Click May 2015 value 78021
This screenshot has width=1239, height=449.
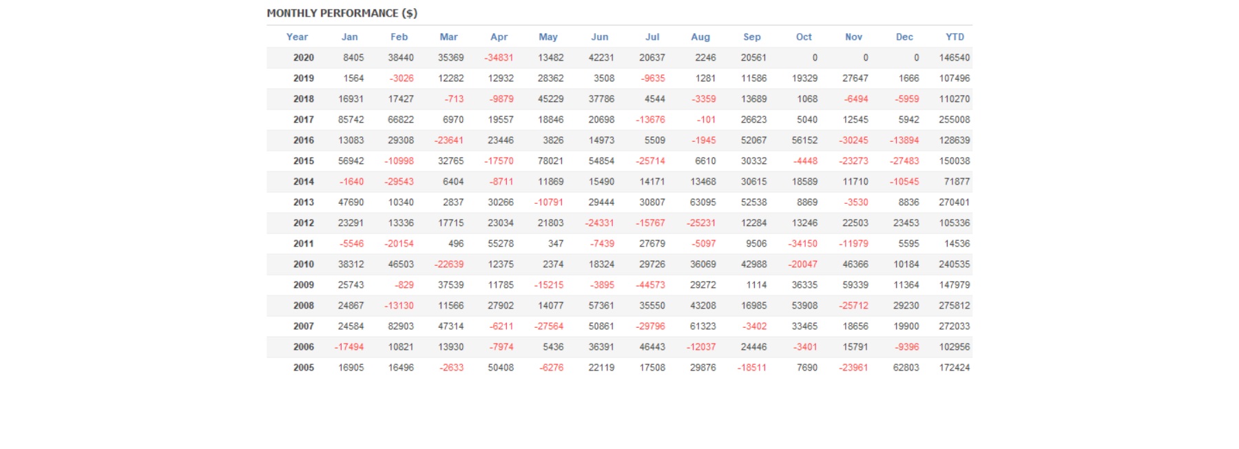coord(550,161)
